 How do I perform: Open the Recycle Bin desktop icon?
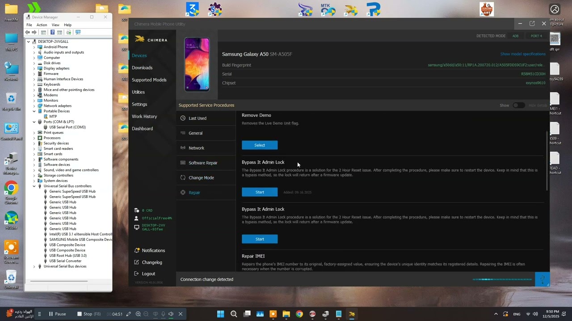tap(11, 102)
